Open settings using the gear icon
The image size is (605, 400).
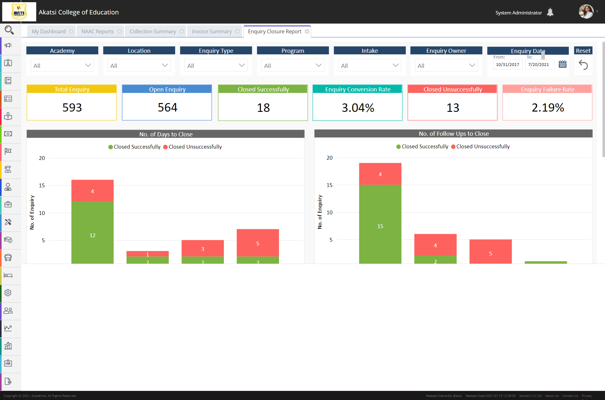[x=9, y=293]
